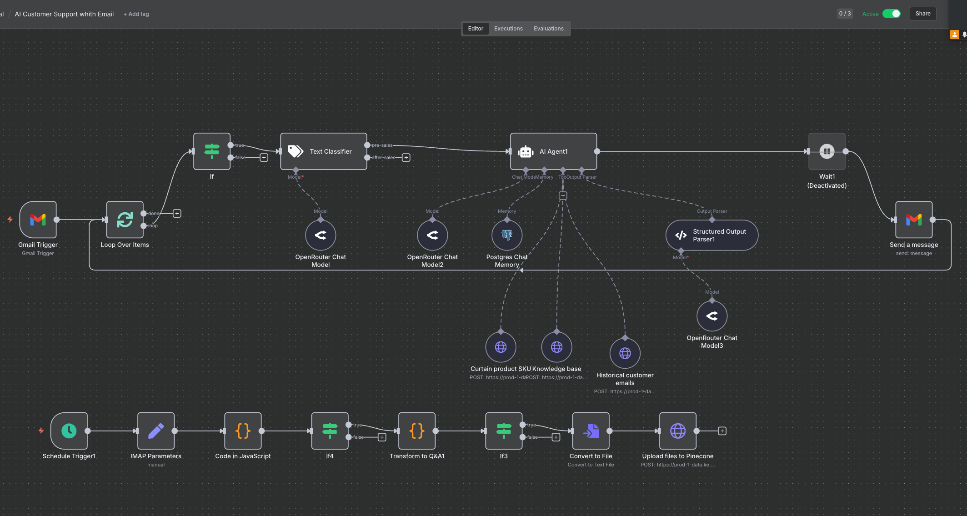967x516 pixels.
Task: Select the Code in JavaScript braces icon
Action: coord(243,431)
